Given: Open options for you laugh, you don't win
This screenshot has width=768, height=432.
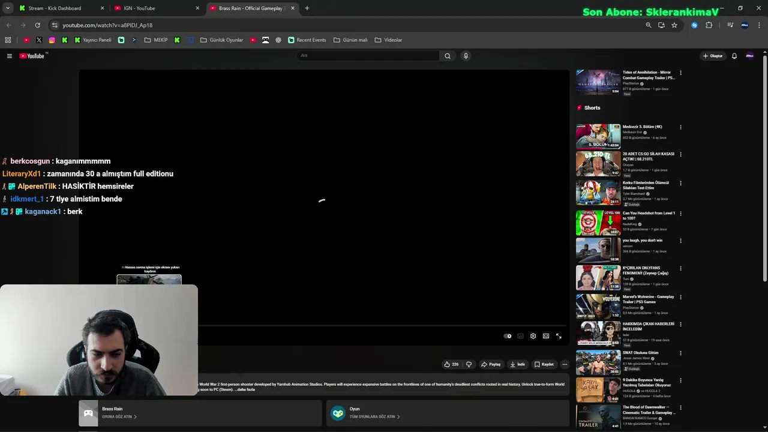Looking at the screenshot, I should pyautogui.click(x=680, y=241).
